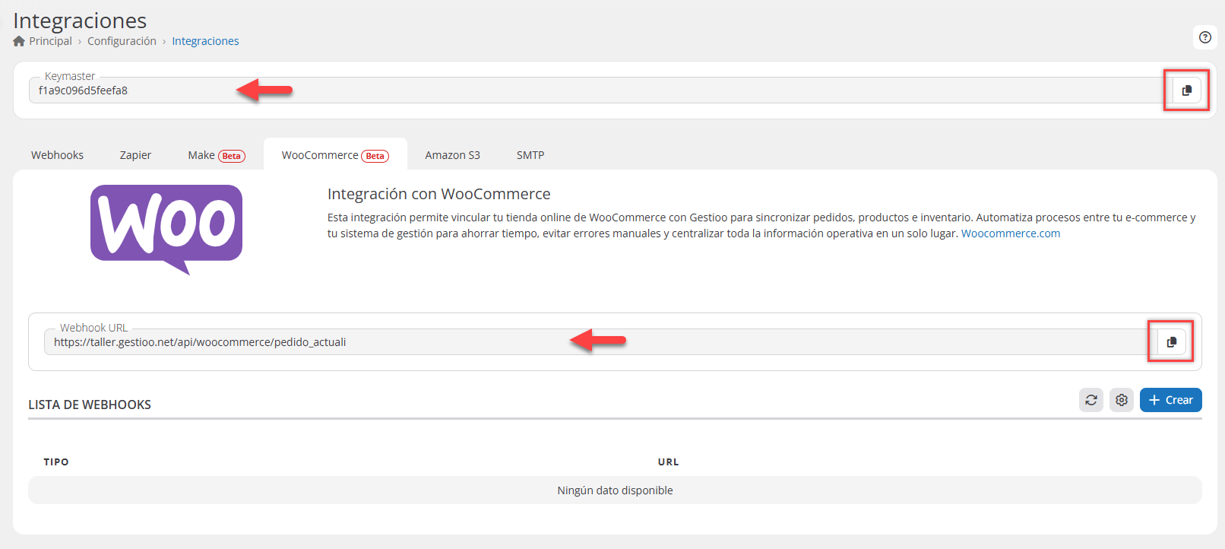Open the SMTP tab
Image resolution: width=1225 pixels, height=549 pixels.
coord(530,155)
